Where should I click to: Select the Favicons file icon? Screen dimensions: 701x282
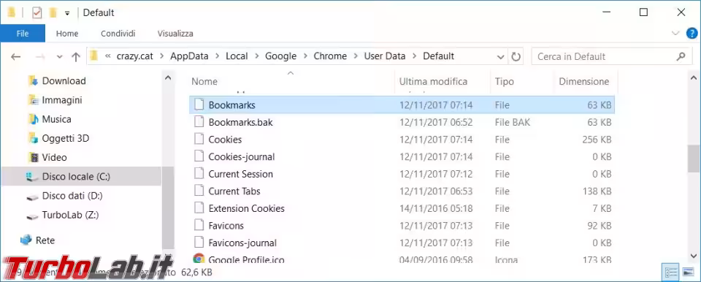pyautogui.click(x=199, y=226)
